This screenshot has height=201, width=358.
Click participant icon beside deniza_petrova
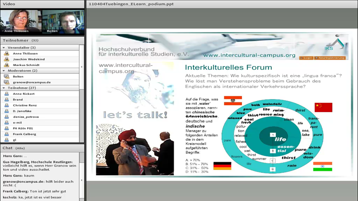(7, 117)
